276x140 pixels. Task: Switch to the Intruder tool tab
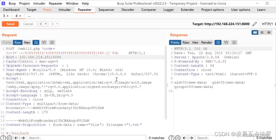[65, 10]
